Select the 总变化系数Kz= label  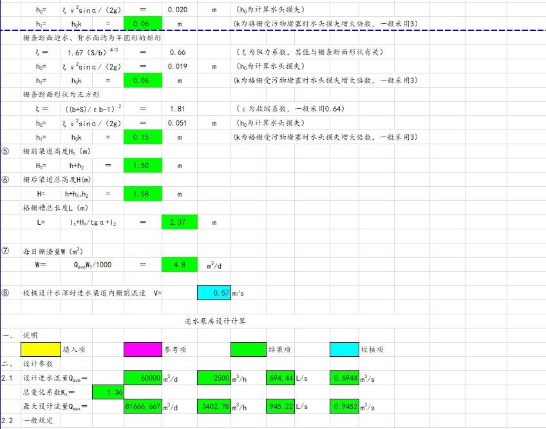pyautogui.click(x=49, y=392)
